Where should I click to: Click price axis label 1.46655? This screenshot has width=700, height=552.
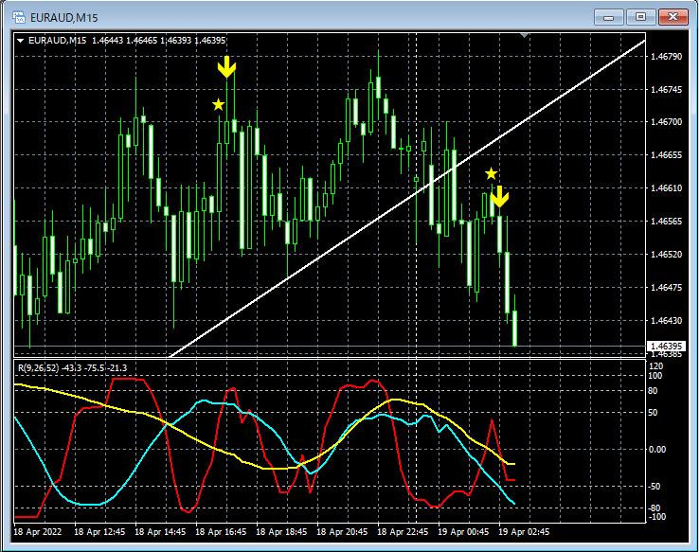tap(667, 155)
